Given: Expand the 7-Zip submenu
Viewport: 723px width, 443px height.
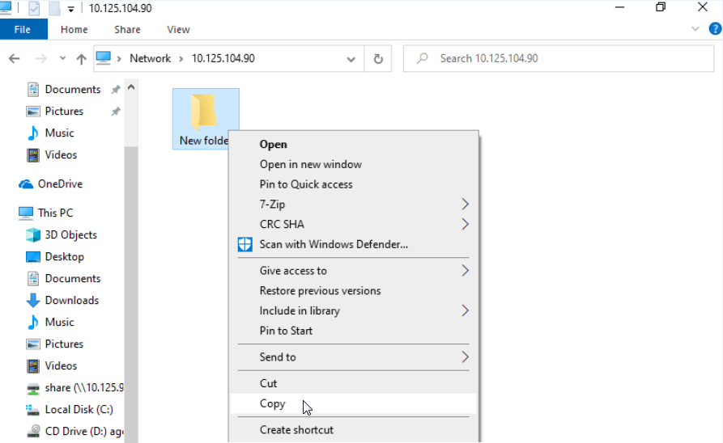Looking at the screenshot, I should (x=353, y=204).
